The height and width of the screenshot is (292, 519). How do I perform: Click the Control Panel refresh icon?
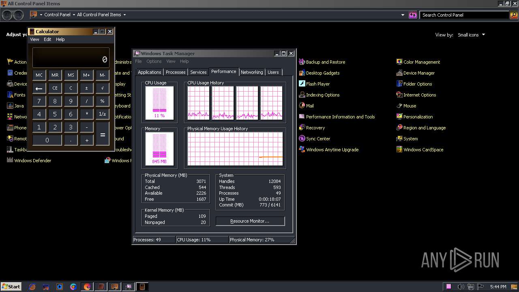(x=413, y=15)
